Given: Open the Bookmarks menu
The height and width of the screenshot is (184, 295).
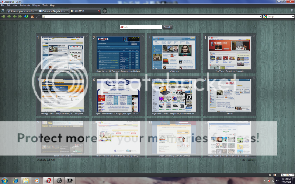Looking at the screenshot, I should (25, 6).
